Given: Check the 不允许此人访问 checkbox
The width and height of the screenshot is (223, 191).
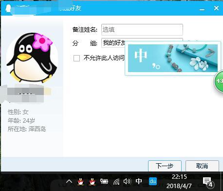Looking at the screenshot, I should 76,58.
